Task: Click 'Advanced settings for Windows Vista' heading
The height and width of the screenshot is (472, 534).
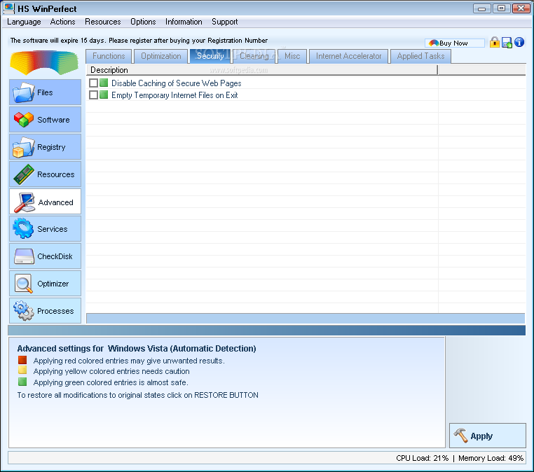Action: point(137,349)
